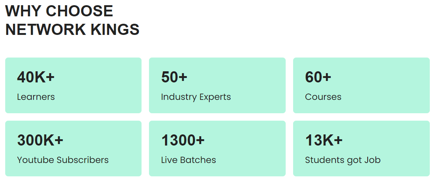Click the NETWORK KINGS text in the heading
Image resolution: width=438 pixels, height=186 pixels.
[x=72, y=30]
